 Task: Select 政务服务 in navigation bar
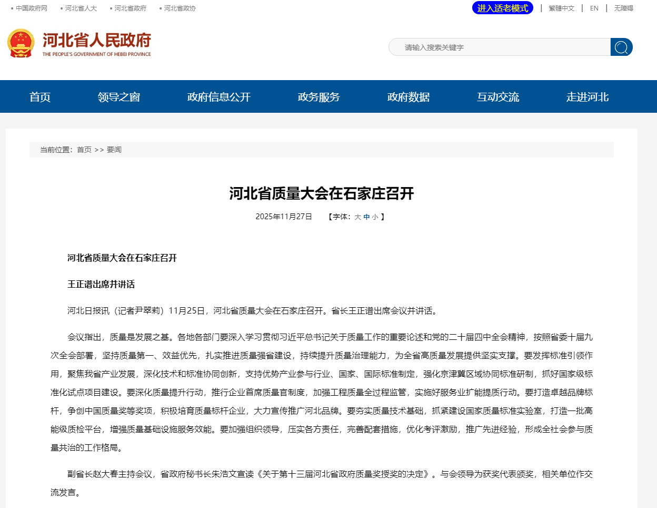pyautogui.click(x=318, y=97)
